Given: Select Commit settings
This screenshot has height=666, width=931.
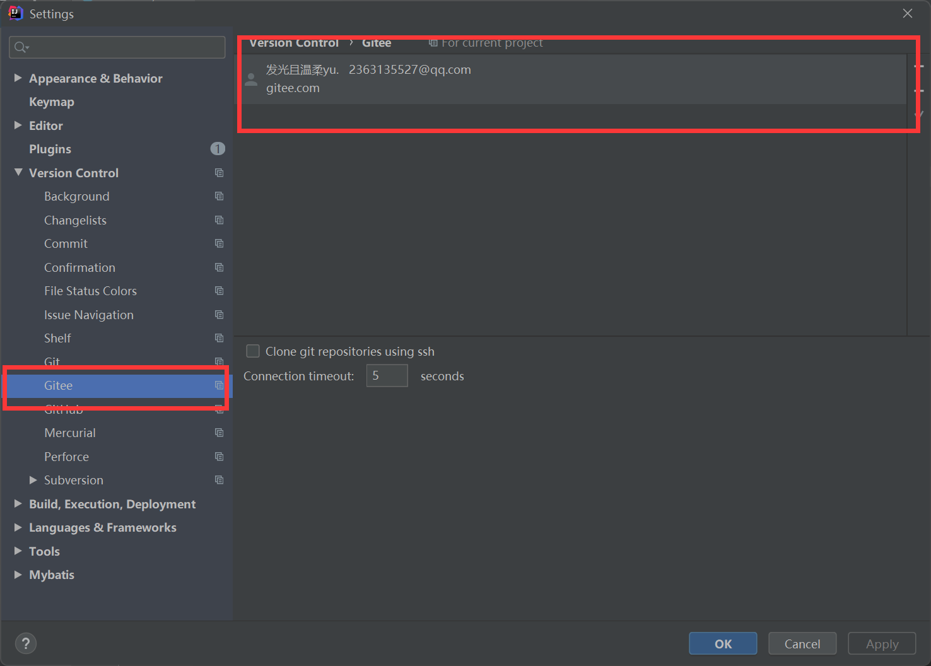Looking at the screenshot, I should (x=66, y=243).
